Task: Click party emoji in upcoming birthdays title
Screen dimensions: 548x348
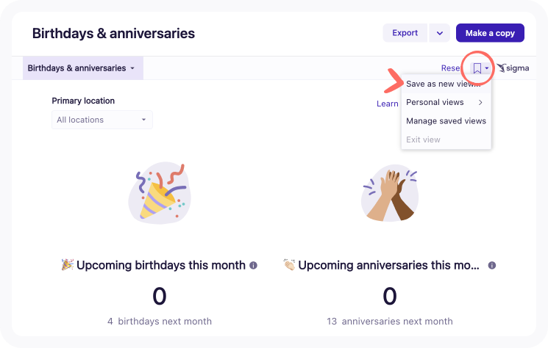Action: point(67,265)
